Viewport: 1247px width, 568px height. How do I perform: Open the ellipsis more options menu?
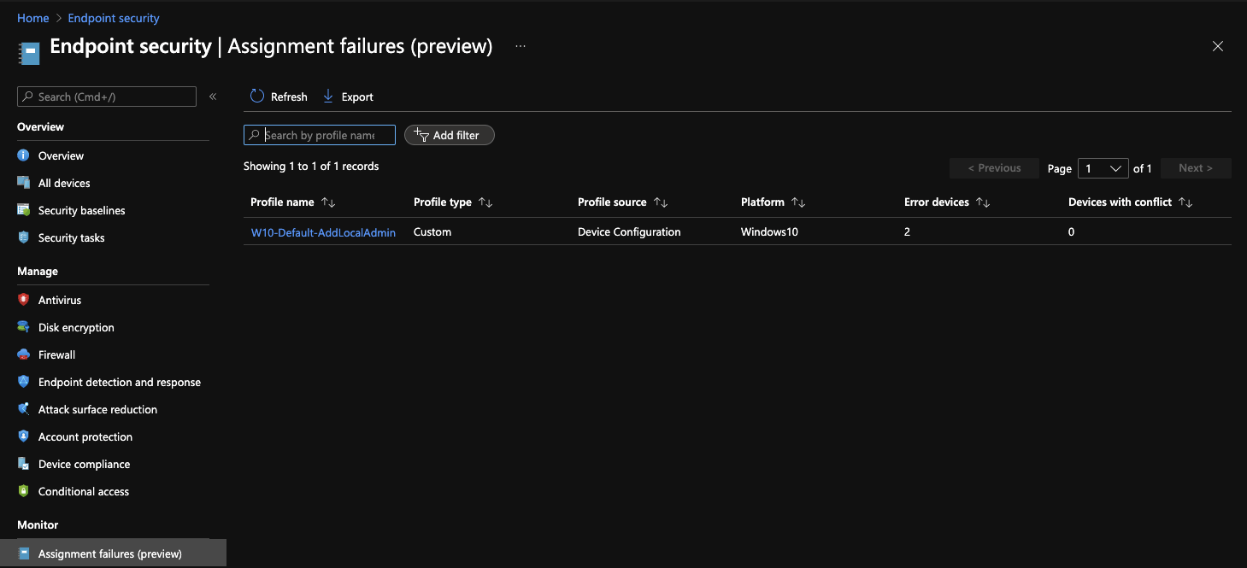(521, 46)
